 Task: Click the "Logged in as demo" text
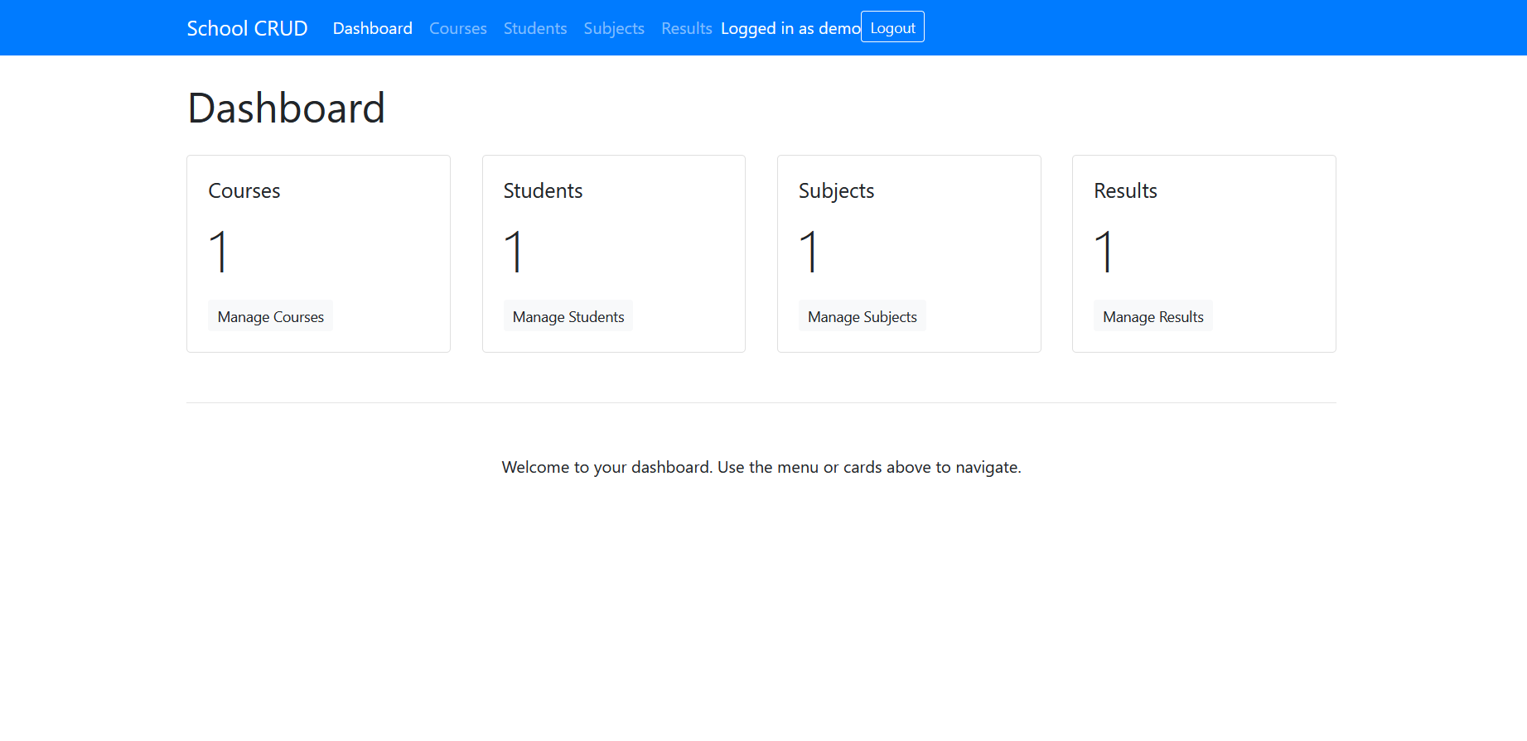click(790, 28)
